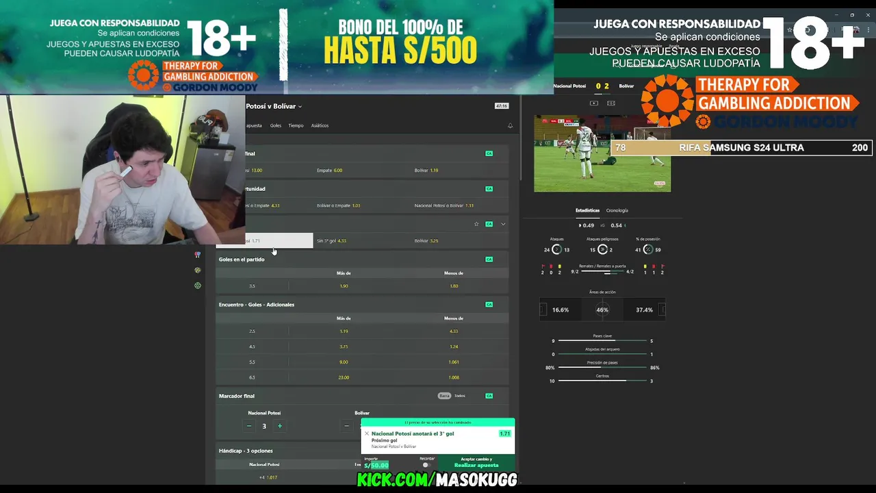Pick Nacional Potosí o Bolívar 1.11

tap(460, 205)
